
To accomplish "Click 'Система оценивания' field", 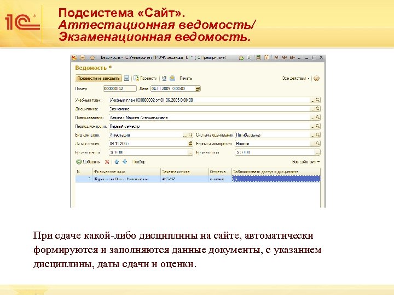I will pyautogui.click(x=273, y=135).
